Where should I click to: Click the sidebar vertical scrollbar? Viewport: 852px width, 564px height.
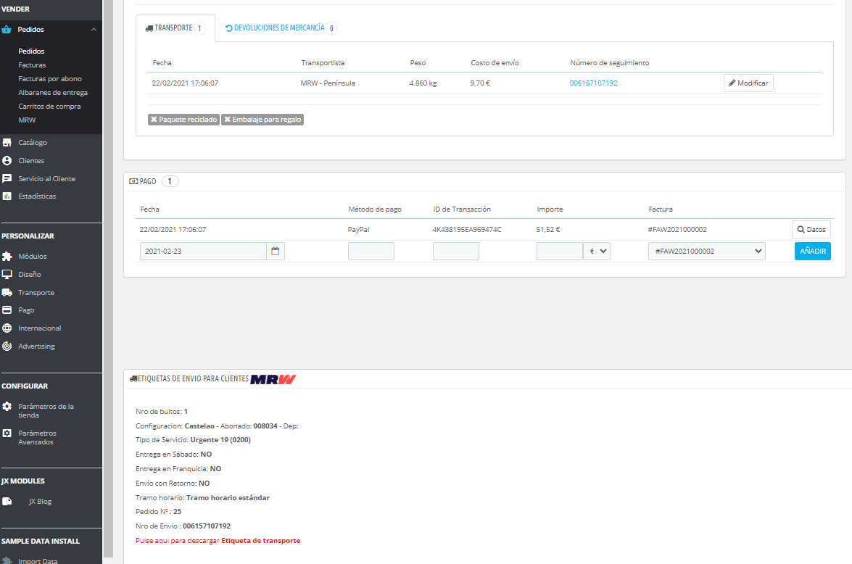[x=108, y=278]
